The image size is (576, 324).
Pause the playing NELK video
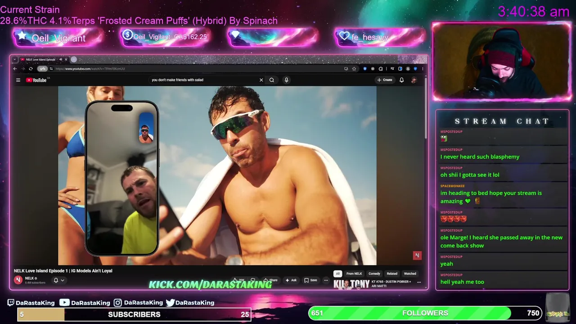click(x=217, y=175)
